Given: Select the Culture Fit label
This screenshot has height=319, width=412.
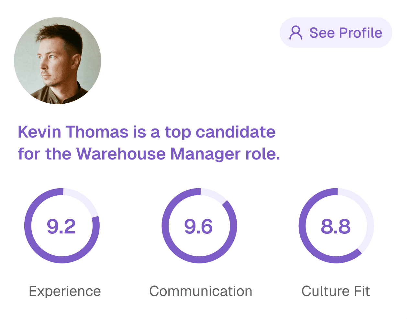Looking at the screenshot, I should 336,291.
